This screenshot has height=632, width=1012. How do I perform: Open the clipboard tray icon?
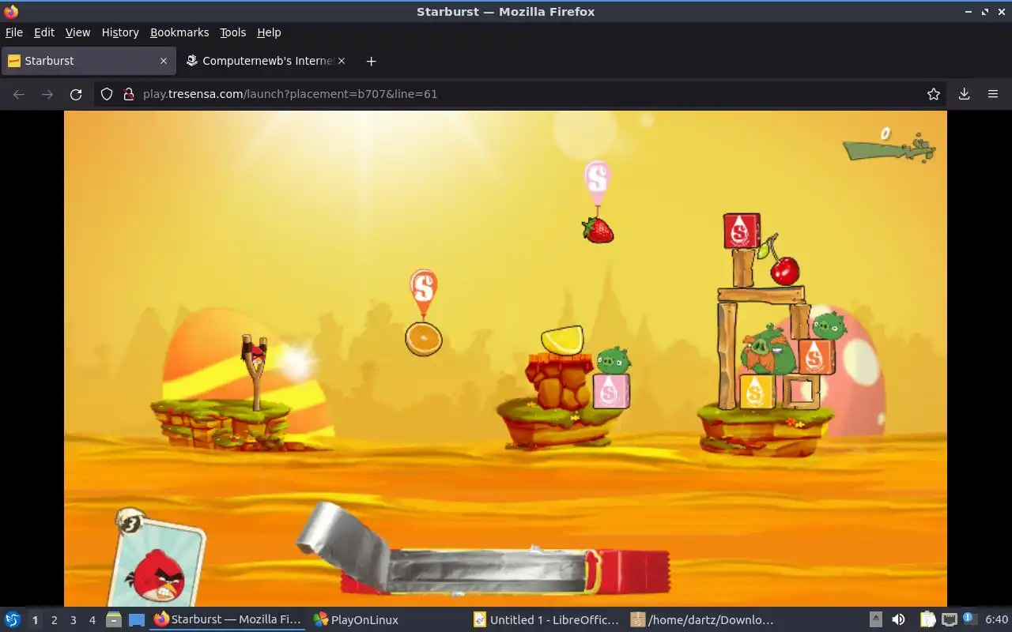(927, 620)
